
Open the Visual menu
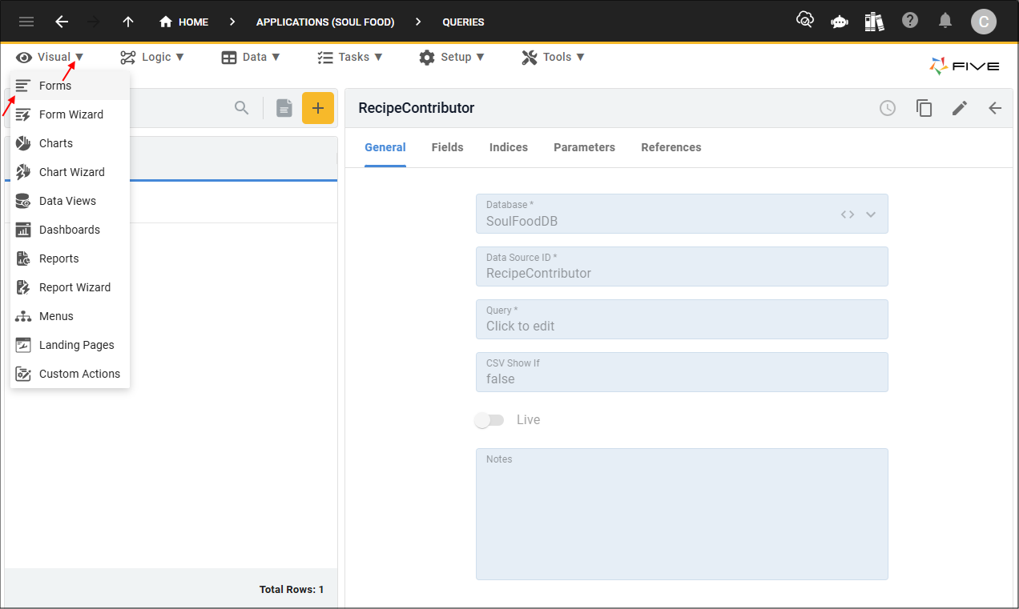[x=50, y=57]
